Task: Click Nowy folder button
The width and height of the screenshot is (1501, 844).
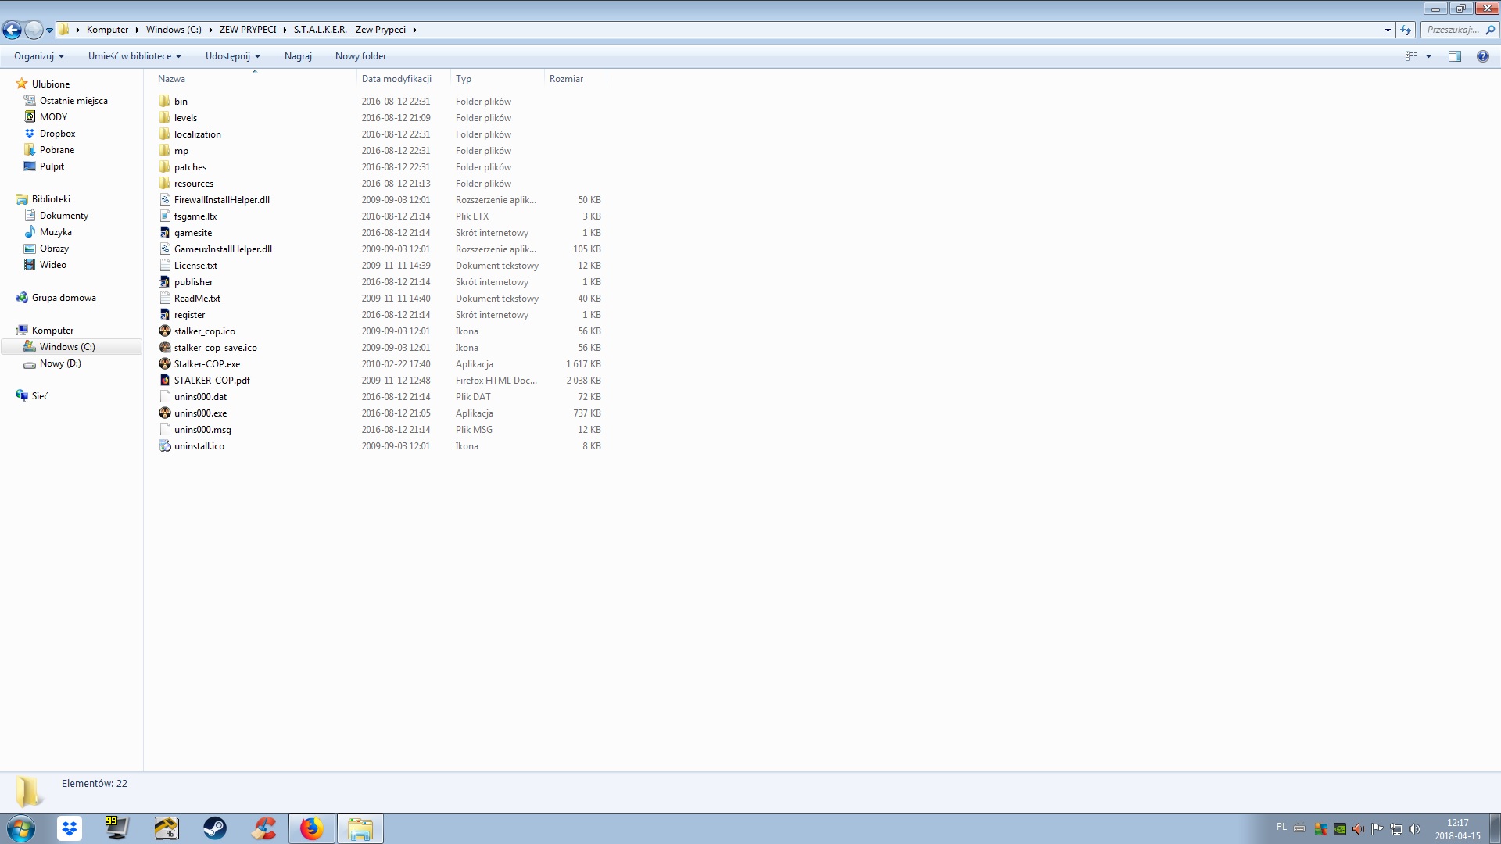Action: tap(360, 56)
